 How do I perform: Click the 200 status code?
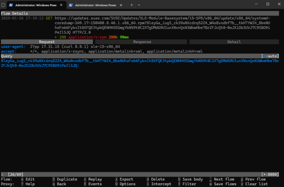pyautogui.click(x=62, y=37)
